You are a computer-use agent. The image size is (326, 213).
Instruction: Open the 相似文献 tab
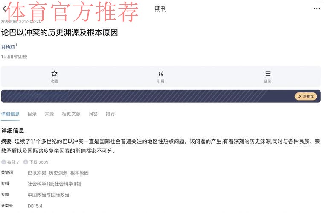click(x=71, y=114)
